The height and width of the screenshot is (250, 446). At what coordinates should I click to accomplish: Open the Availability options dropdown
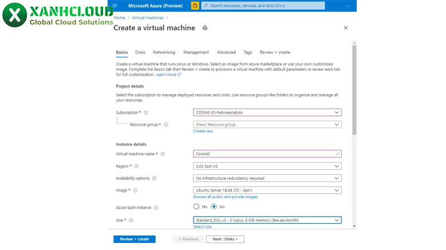coord(267,178)
